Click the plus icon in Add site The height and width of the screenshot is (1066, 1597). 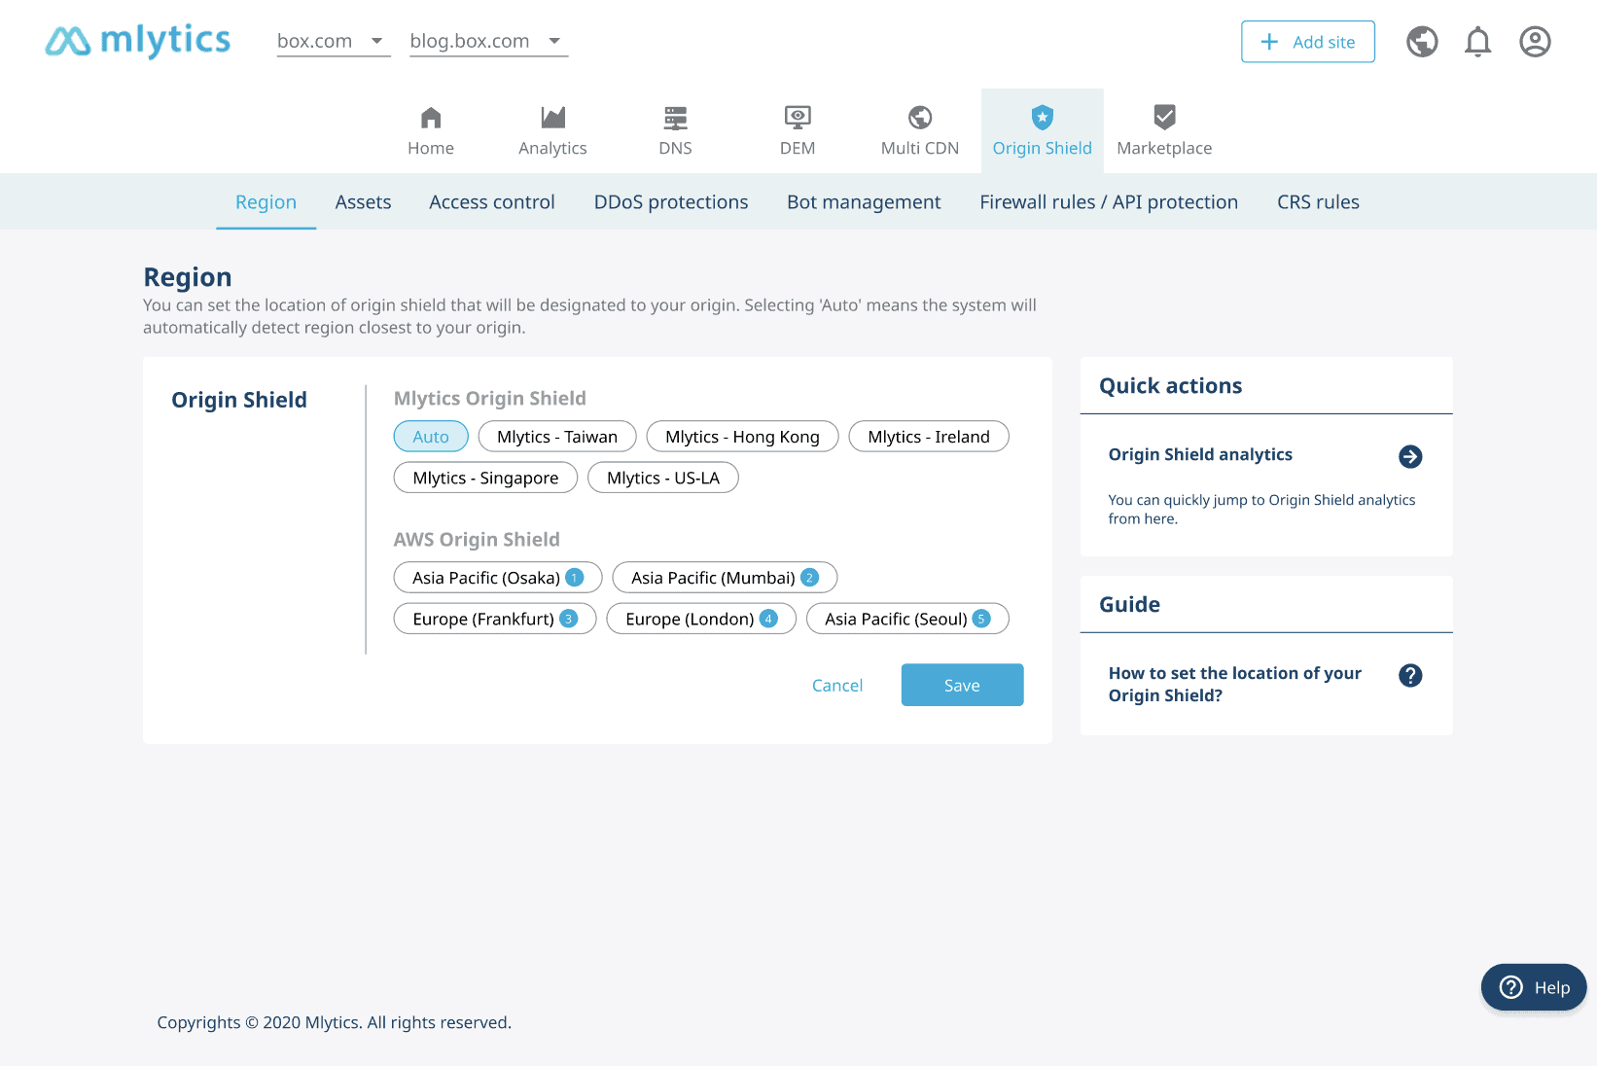point(1269,42)
